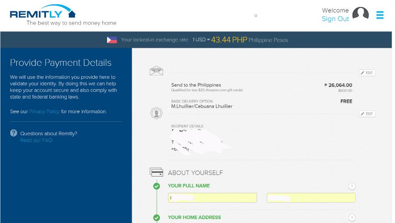Screen dimensions: 395x223
Task: Select the RECIPIENT DETAILS label
Action: point(187,126)
